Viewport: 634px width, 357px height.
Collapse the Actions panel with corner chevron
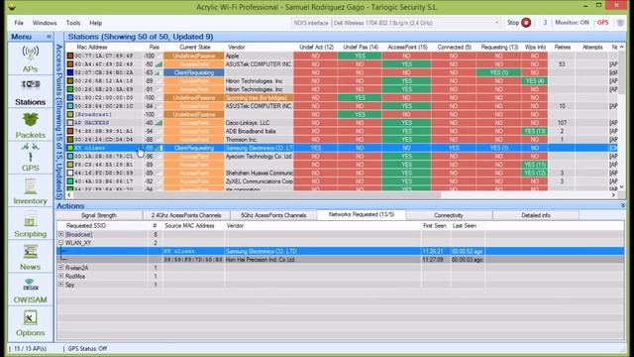click(x=623, y=205)
